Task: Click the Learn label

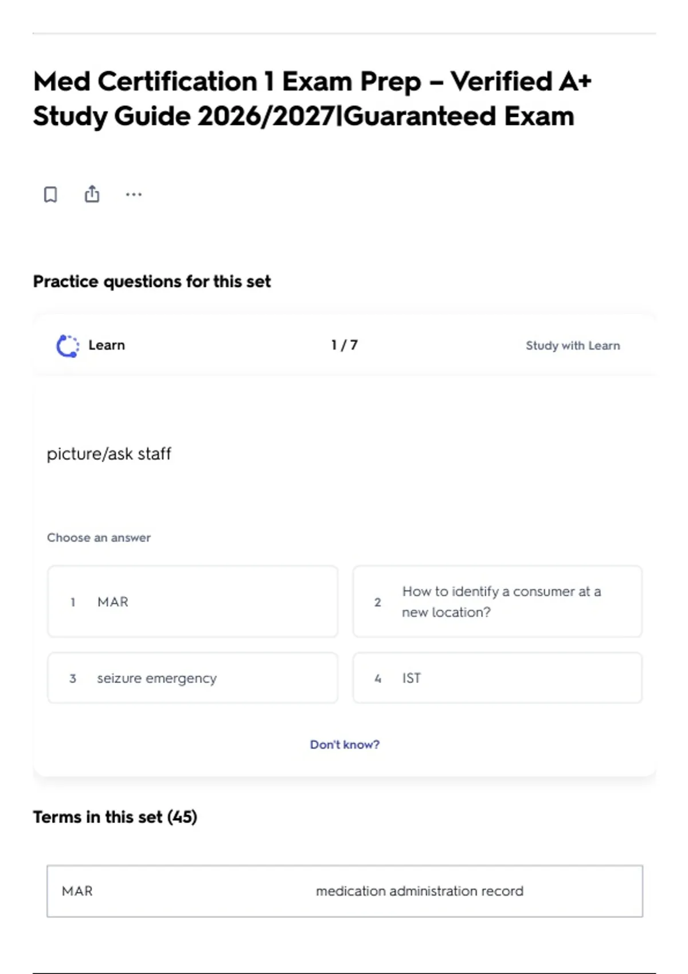Action: [107, 345]
